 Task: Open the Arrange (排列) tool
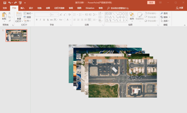click(x=132, y=16)
